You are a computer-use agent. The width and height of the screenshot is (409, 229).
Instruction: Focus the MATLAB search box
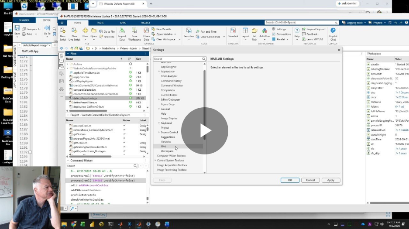[x=302, y=23]
